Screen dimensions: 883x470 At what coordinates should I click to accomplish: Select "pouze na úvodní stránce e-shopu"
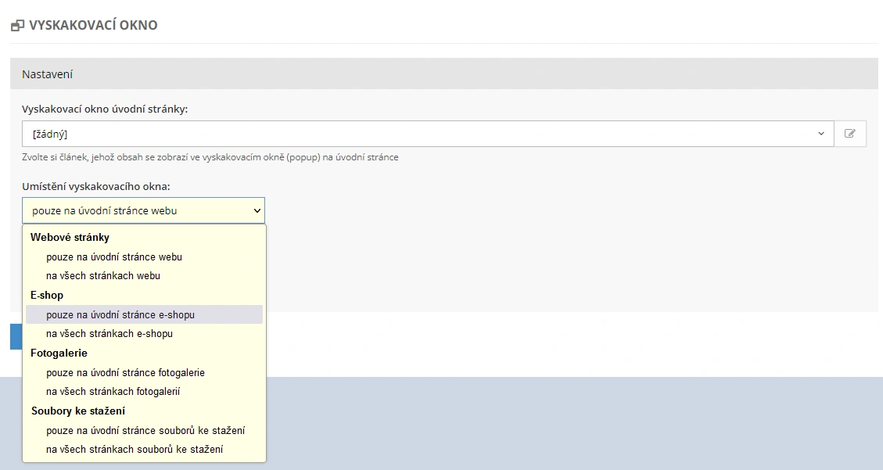tap(120, 314)
